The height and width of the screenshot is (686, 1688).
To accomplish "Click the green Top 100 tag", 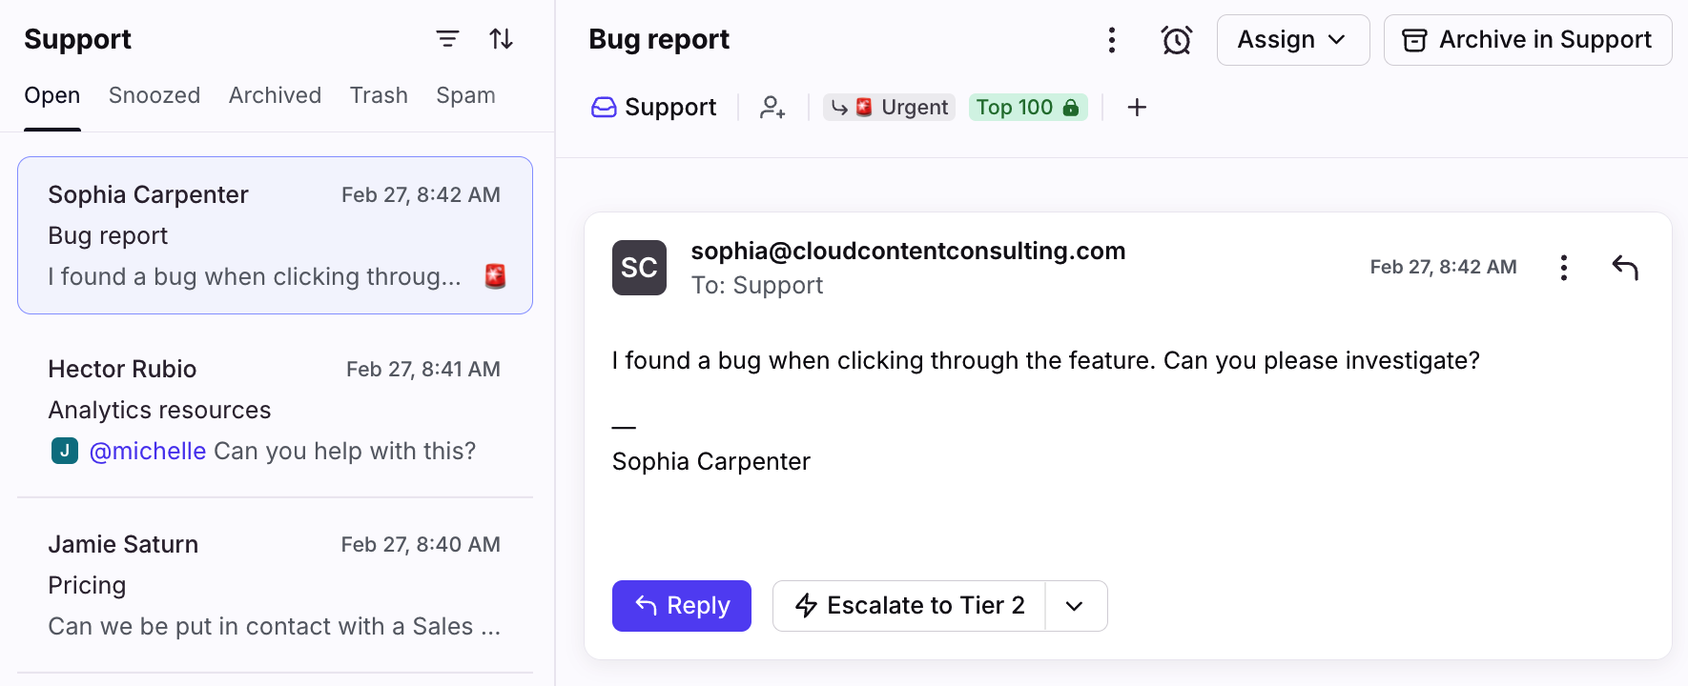I will pos(1027,108).
